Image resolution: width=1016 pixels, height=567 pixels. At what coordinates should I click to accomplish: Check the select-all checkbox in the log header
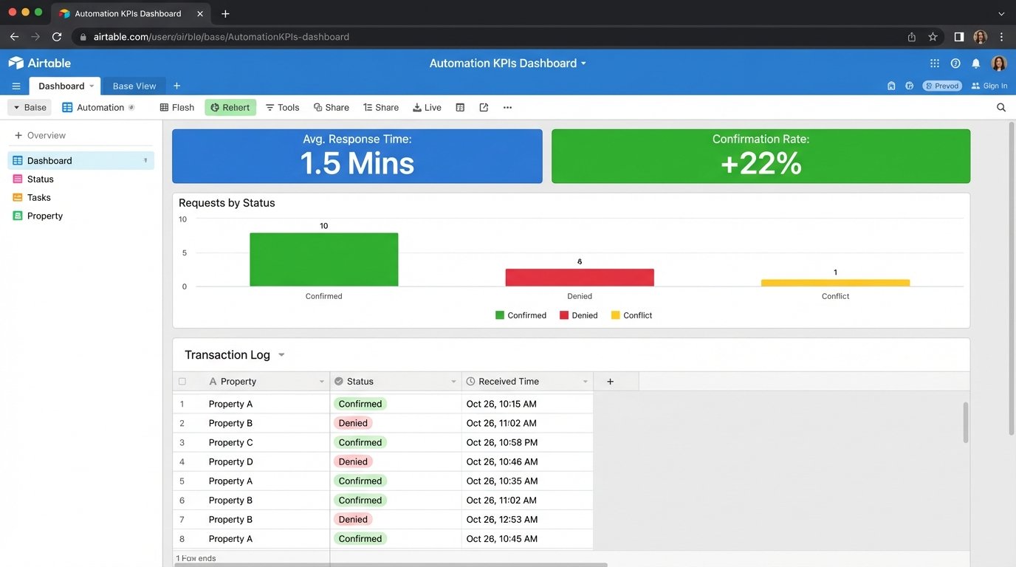click(182, 381)
